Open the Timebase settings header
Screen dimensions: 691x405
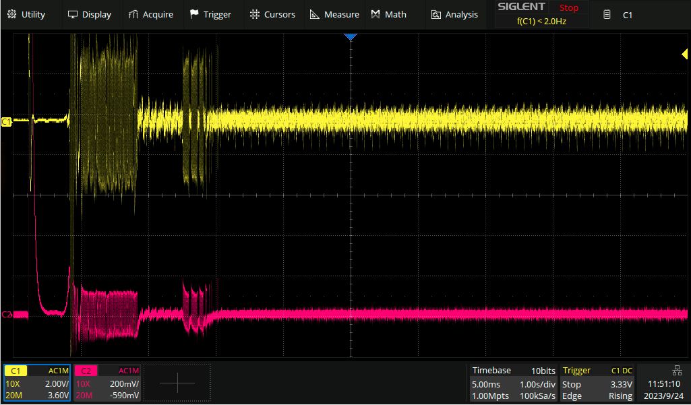click(491, 371)
